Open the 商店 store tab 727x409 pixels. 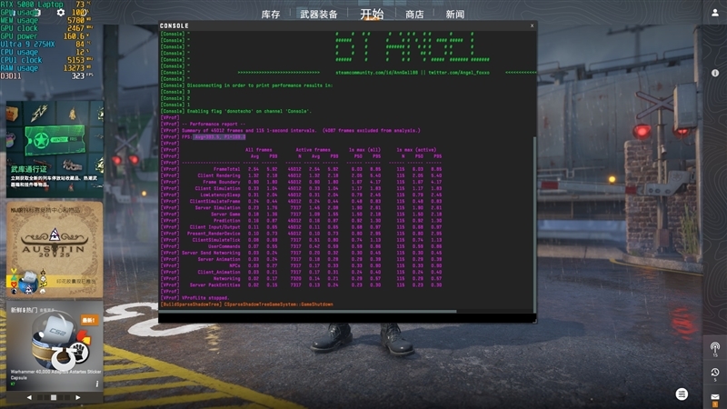click(414, 15)
